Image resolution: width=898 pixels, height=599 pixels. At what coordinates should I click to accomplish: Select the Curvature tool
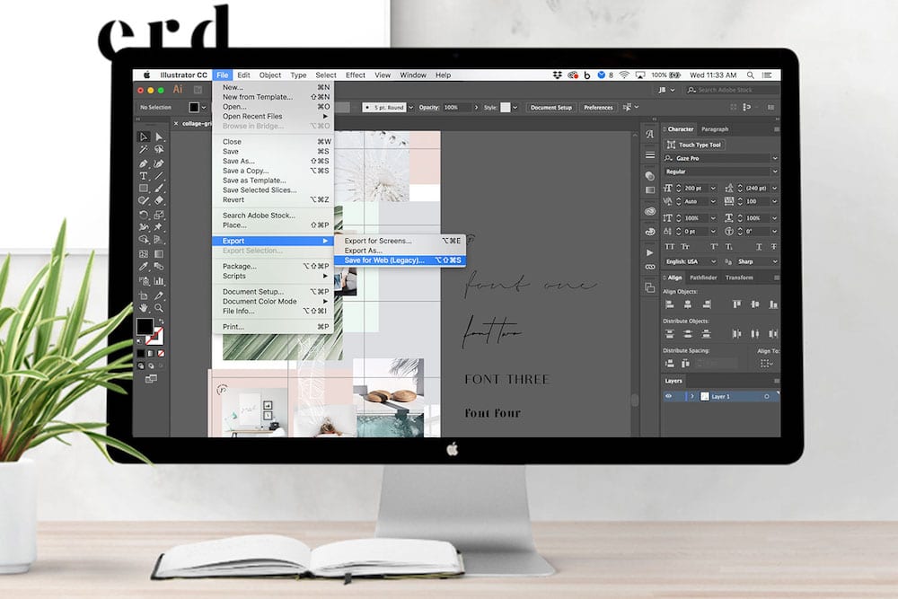(x=159, y=163)
